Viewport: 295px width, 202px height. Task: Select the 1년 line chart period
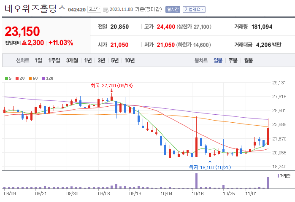coord(88,60)
